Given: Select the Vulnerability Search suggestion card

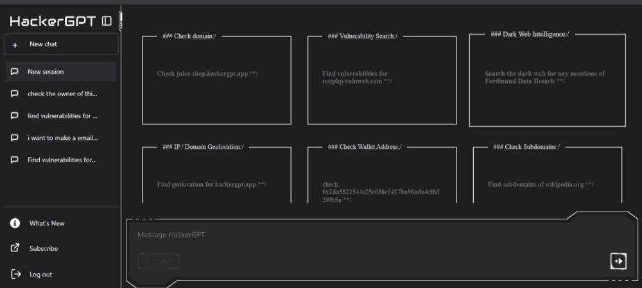Looking at the screenshot, I should pyautogui.click(x=382, y=80).
